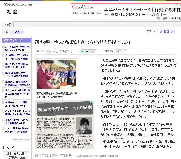The height and width of the screenshot is (159, 181).
Task: Click the キーワード heading
Action: pyautogui.click(x=8, y=148)
